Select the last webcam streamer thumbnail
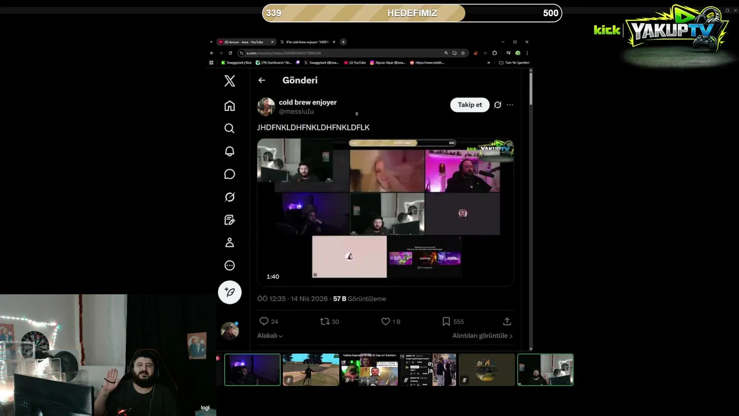 pyautogui.click(x=546, y=370)
